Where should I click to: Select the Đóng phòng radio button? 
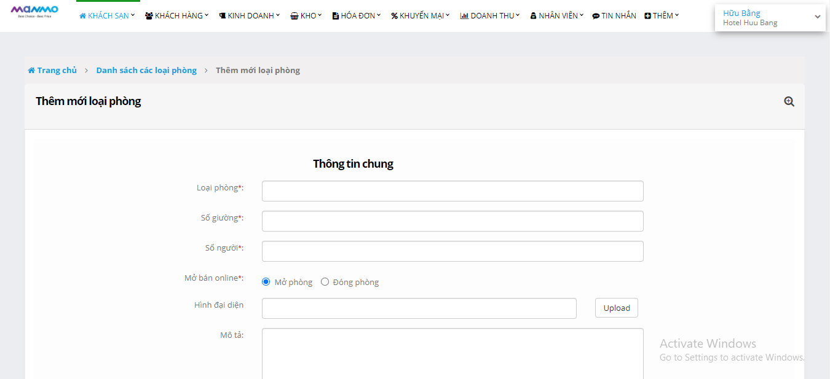pyautogui.click(x=325, y=282)
